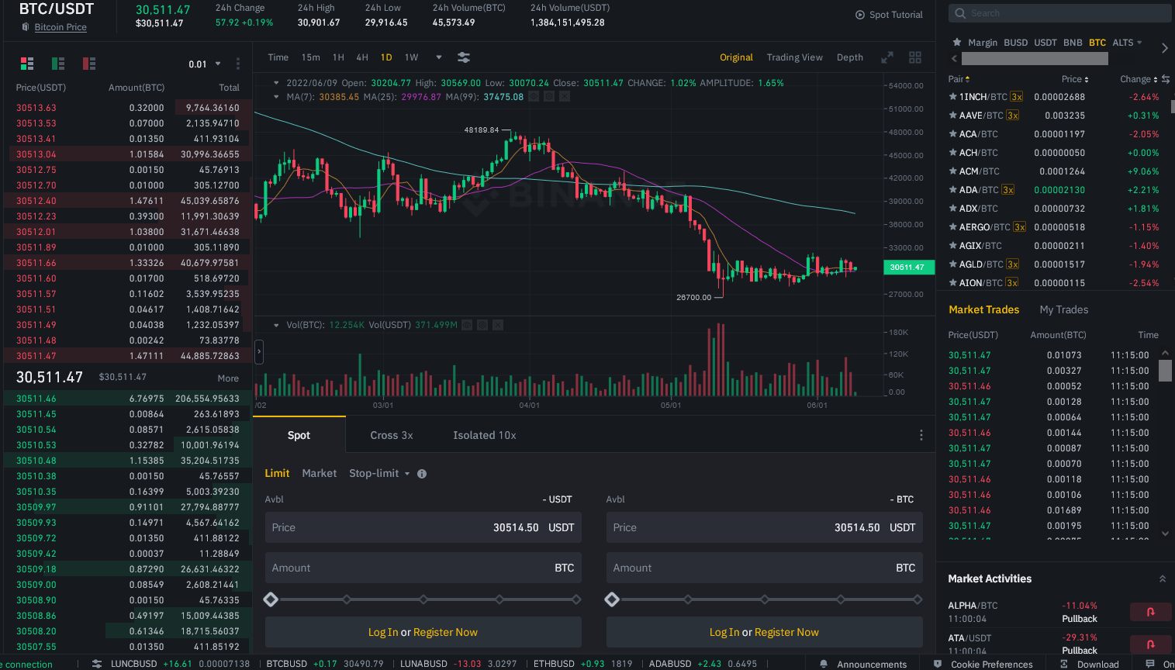1175x670 pixels.
Task: Select USDT market tab in pair list
Action: point(1045,43)
